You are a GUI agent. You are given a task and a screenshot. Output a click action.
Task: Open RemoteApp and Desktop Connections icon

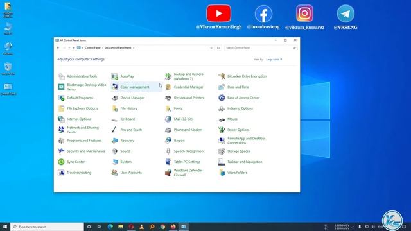point(222,141)
